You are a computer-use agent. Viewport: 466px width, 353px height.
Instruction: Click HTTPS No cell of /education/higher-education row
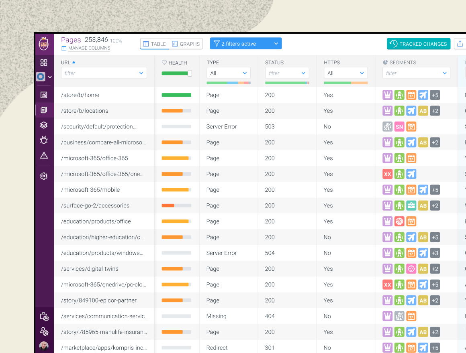327,237
